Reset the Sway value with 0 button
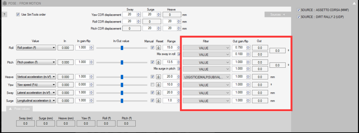 [158, 93]
